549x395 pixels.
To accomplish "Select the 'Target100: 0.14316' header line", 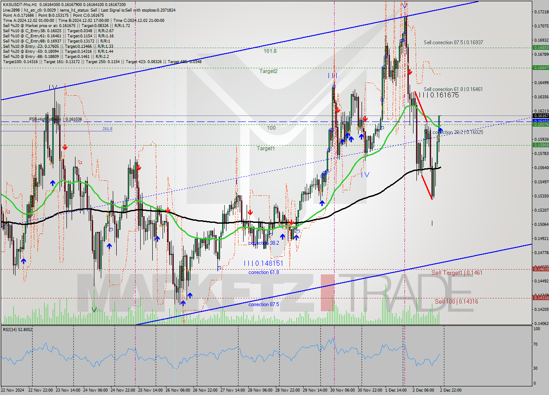I will click(102, 61).
